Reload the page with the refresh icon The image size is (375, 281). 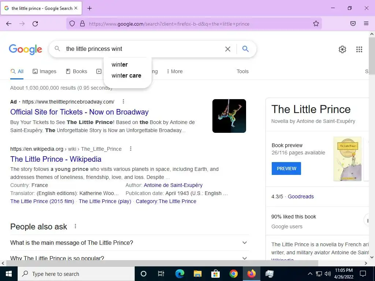35,24
